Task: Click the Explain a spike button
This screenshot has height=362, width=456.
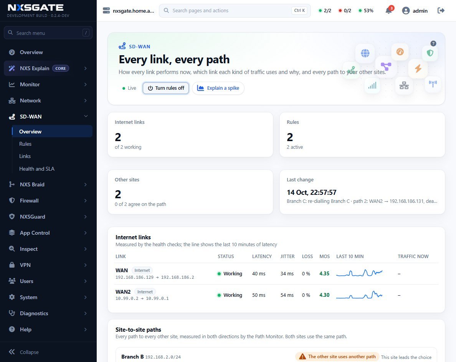Action: 218,88
